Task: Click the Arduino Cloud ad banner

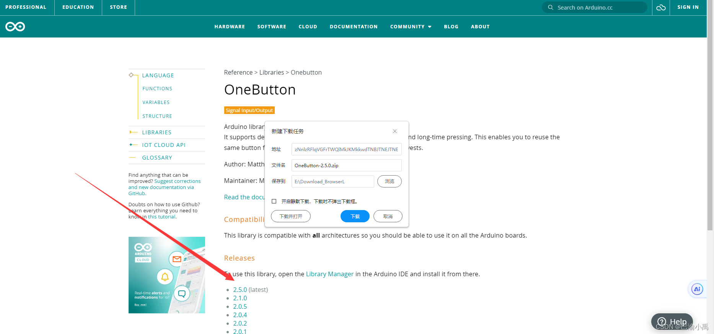Action: 167,275
